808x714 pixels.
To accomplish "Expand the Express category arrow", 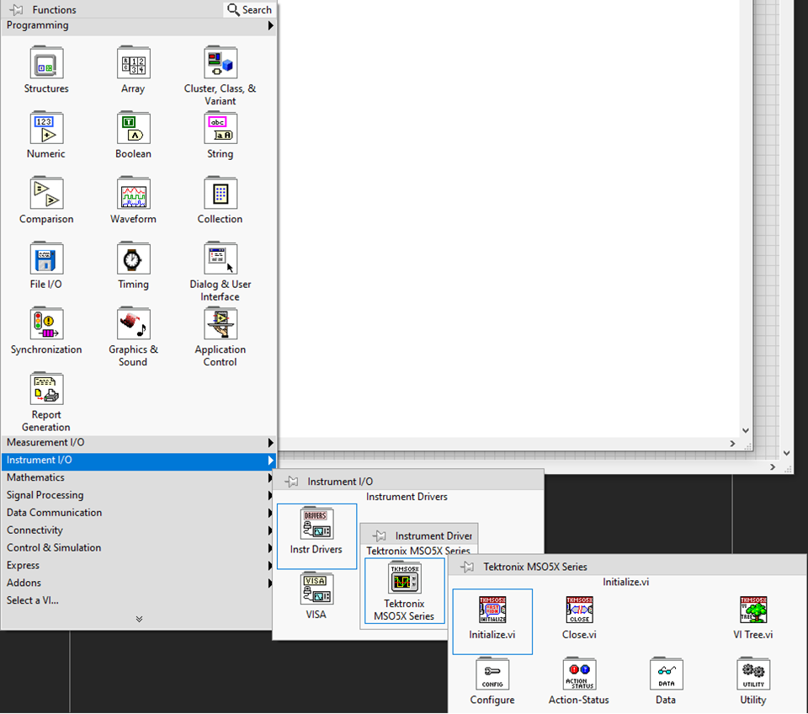I will point(269,566).
